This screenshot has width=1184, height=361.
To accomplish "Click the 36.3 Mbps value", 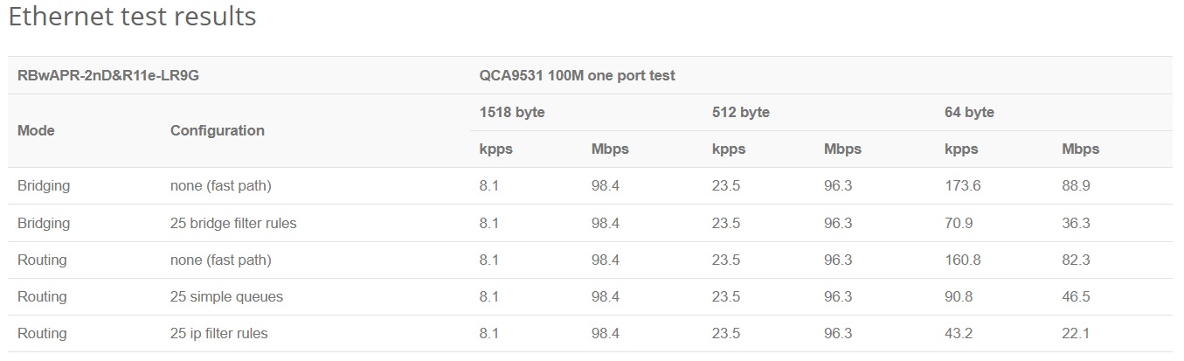I will pyautogui.click(x=1076, y=223).
